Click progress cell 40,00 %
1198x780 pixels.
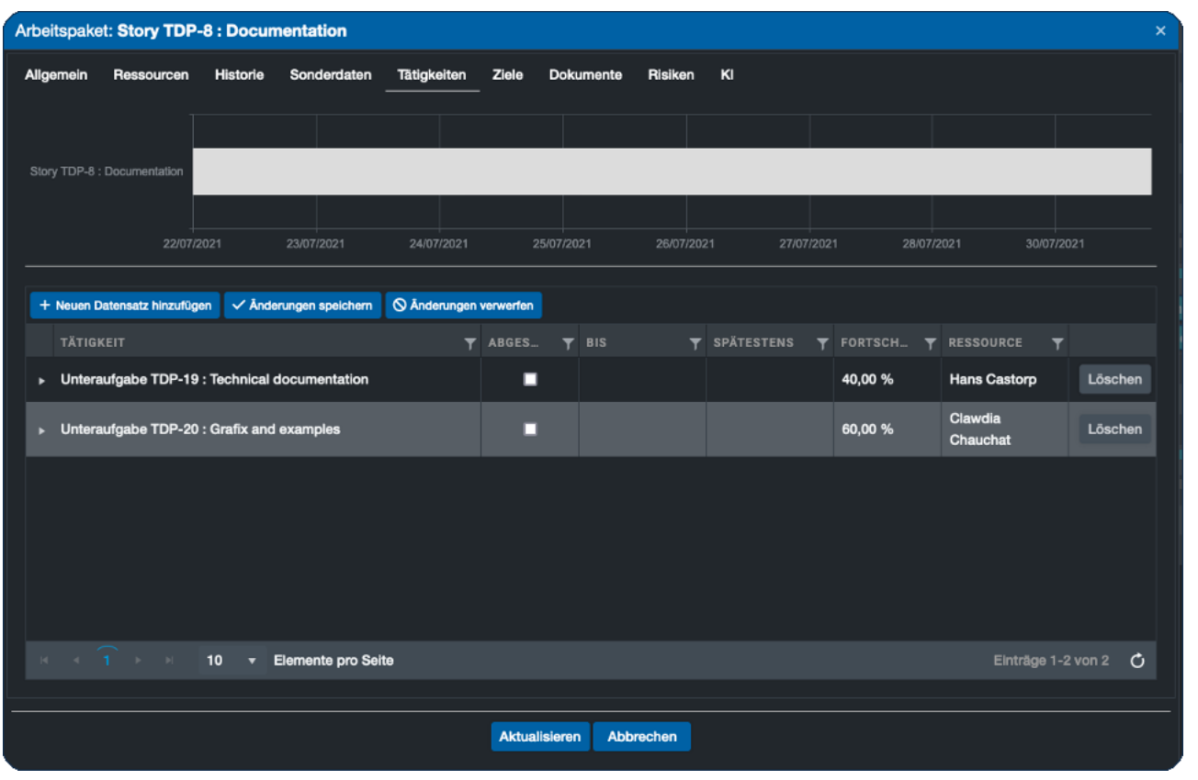click(x=887, y=379)
